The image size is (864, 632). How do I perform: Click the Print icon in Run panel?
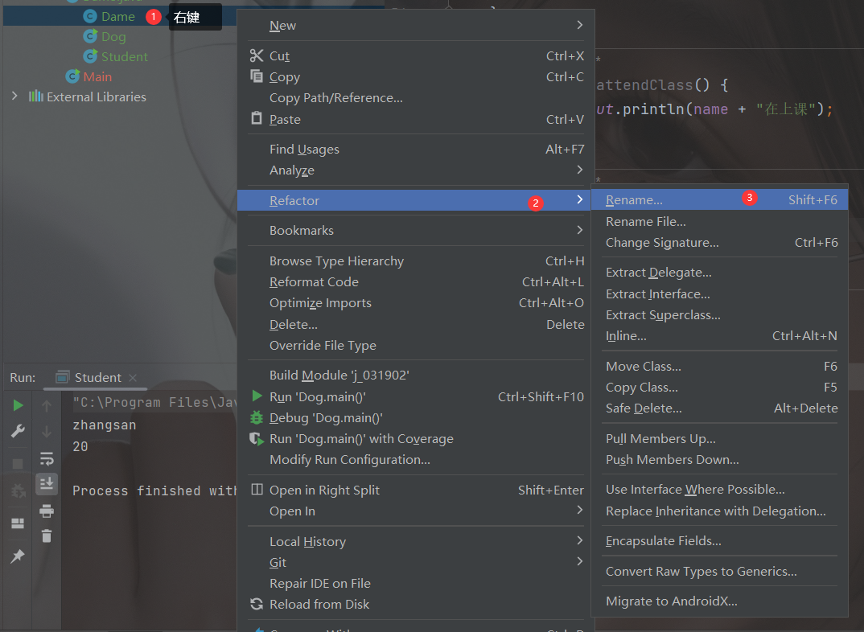47,511
